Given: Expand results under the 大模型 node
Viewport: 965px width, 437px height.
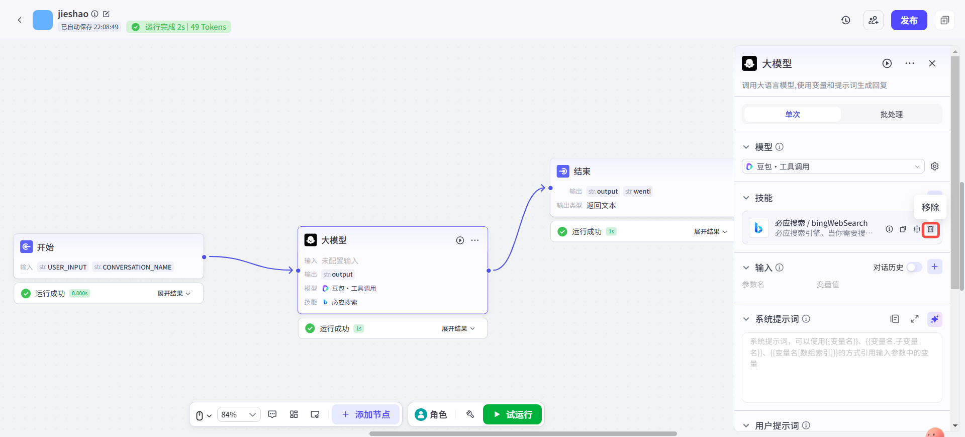Looking at the screenshot, I should pyautogui.click(x=458, y=328).
